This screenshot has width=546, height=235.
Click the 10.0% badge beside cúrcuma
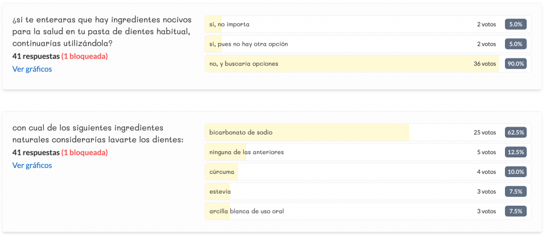(x=516, y=172)
